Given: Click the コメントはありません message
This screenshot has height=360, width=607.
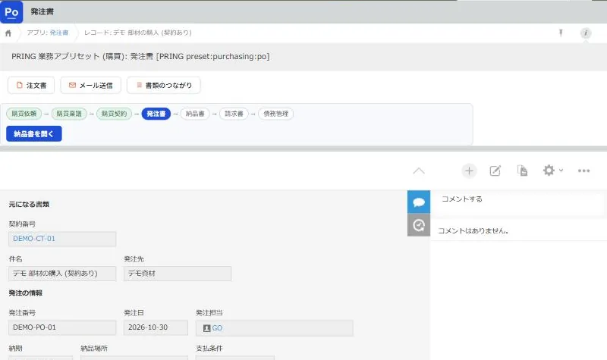Looking at the screenshot, I should tap(473, 231).
